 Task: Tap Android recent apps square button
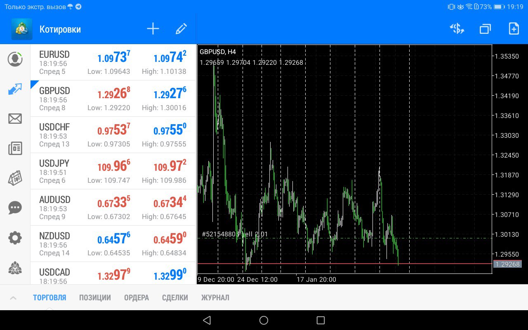pos(321,320)
